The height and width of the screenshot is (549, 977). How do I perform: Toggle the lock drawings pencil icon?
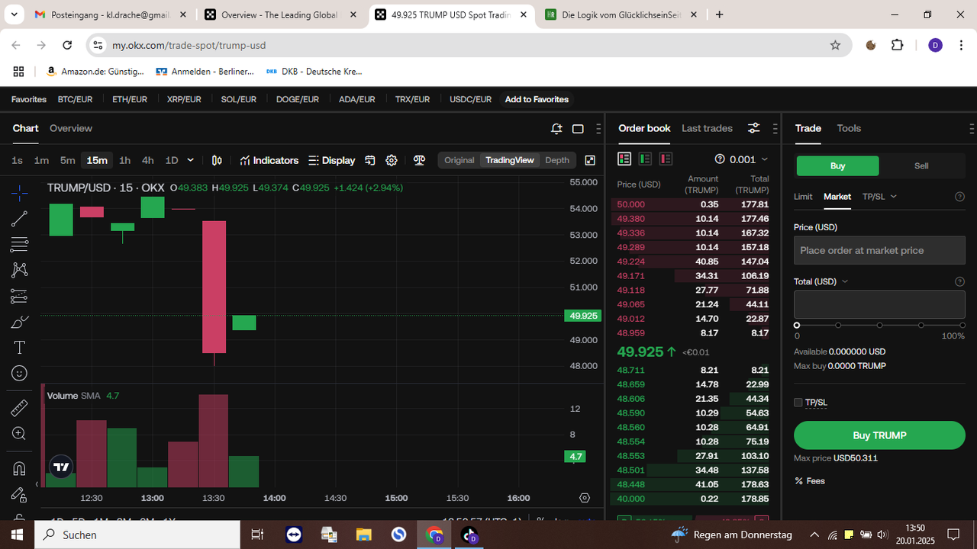(x=19, y=494)
